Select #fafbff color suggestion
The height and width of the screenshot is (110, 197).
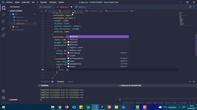pos(98,42)
